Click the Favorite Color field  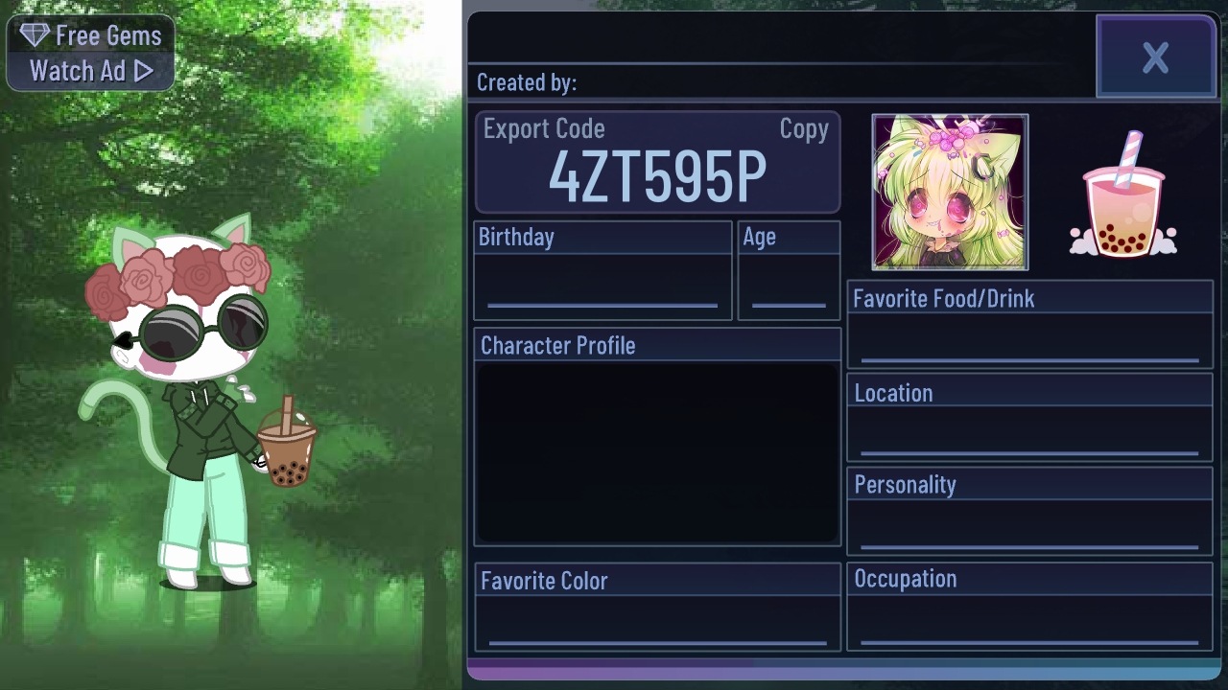tap(658, 623)
